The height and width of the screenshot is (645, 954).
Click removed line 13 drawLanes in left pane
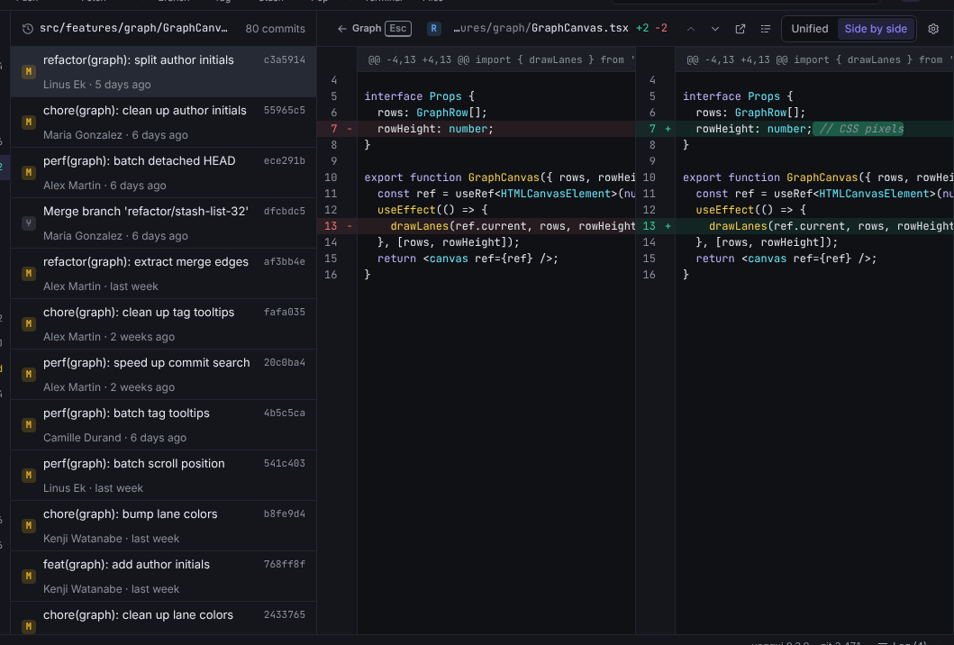coord(477,226)
